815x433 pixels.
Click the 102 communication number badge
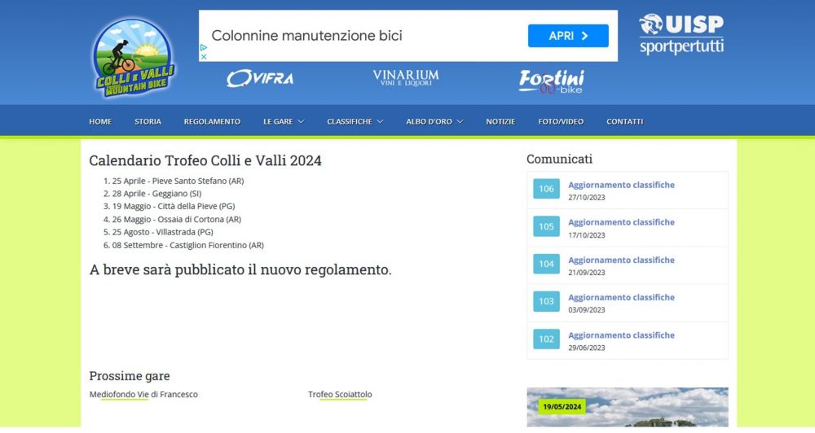pyautogui.click(x=546, y=339)
